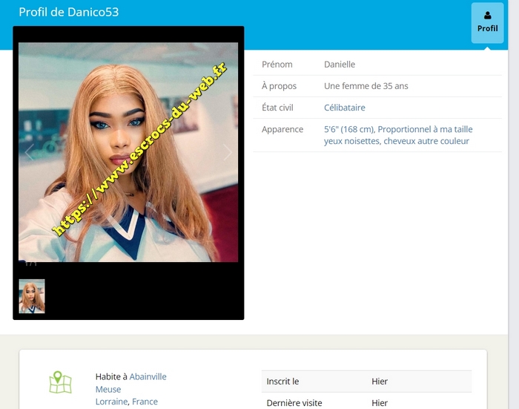The width and height of the screenshot is (519, 409).
Task: Click the France country link
Action: (x=145, y=402)
